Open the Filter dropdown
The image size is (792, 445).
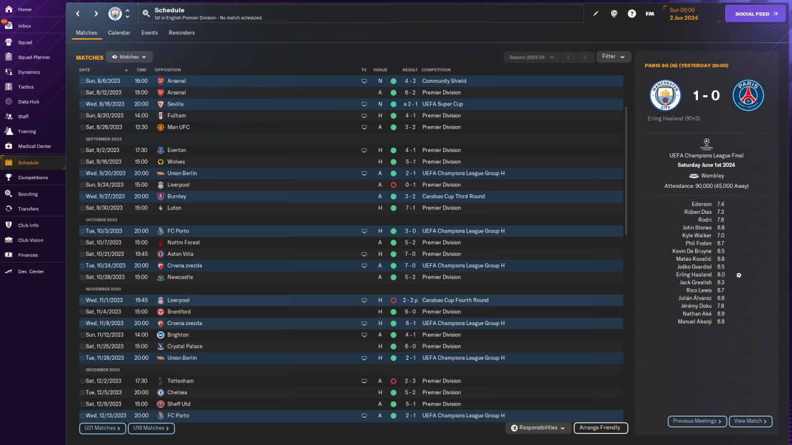614,57
